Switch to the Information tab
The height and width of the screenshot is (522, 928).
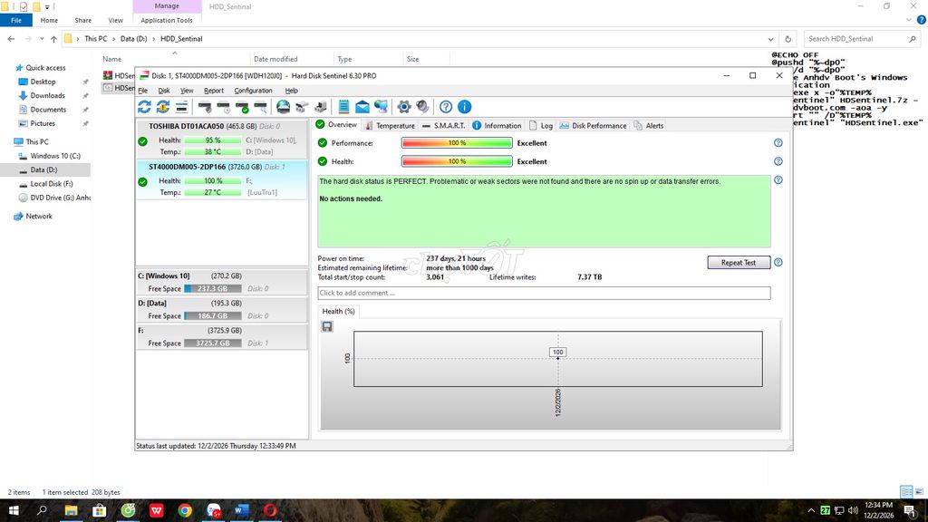pyautogui.click(x=498, y=125)
